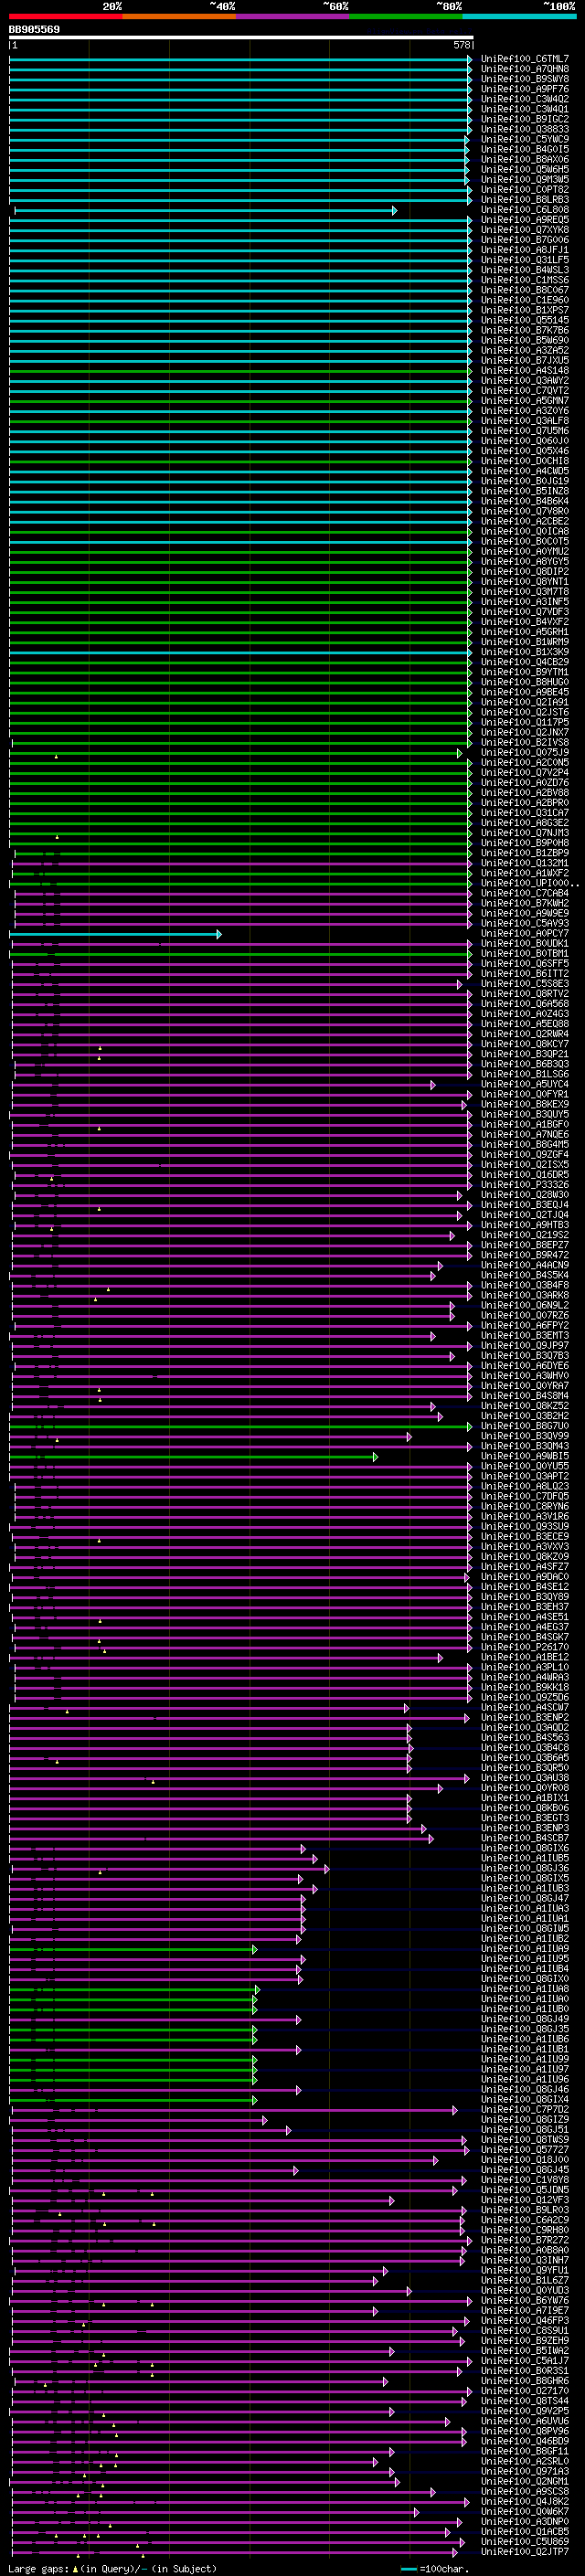Select label UniRef100_A1WXF2

tap(525, 873)
